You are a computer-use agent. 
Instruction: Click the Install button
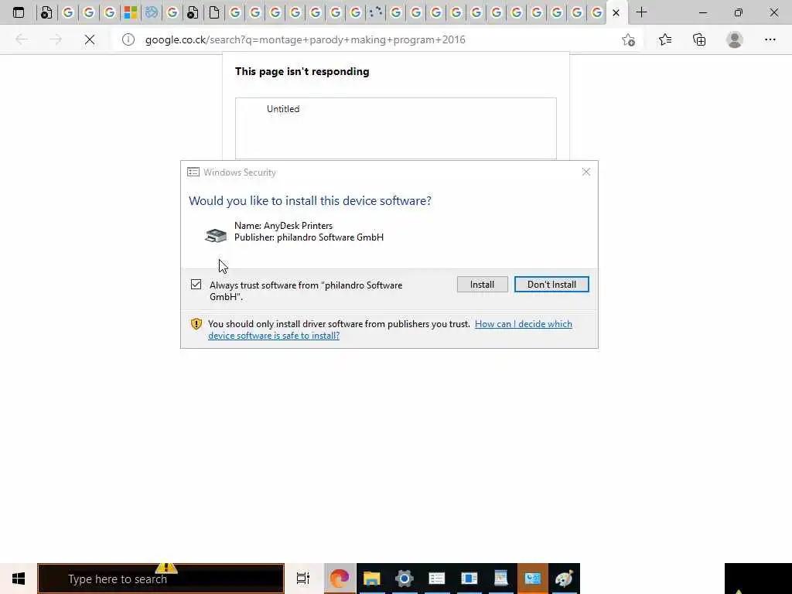483,285
